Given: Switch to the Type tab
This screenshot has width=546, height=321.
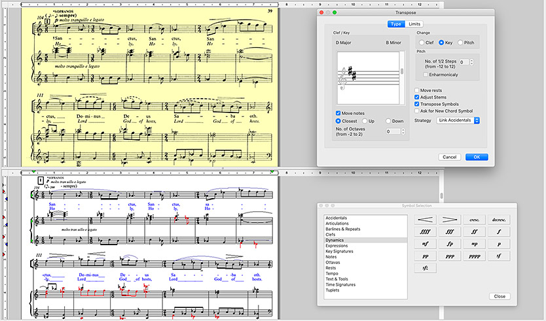Looking at the screenshot, I should (396, 24).
